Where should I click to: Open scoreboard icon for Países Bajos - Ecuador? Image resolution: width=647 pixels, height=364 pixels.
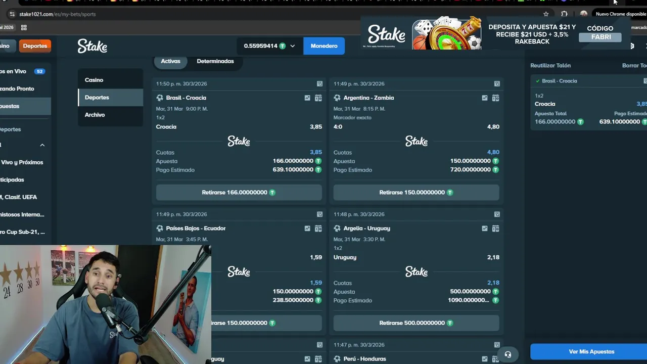pos(318,229)
